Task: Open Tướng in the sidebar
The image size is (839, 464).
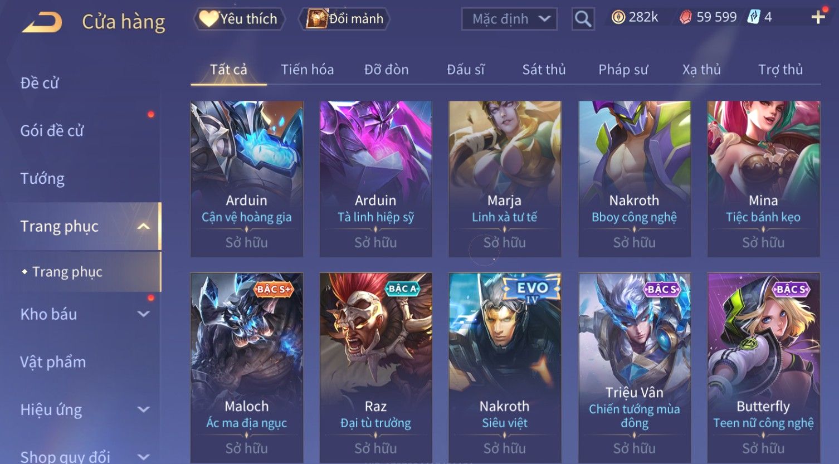Action: pyautogui.click(x=42, y=179)
